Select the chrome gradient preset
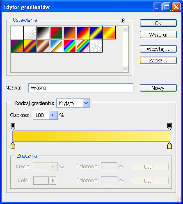Screen dimensions: 183x204 click(x=56, y=46)
